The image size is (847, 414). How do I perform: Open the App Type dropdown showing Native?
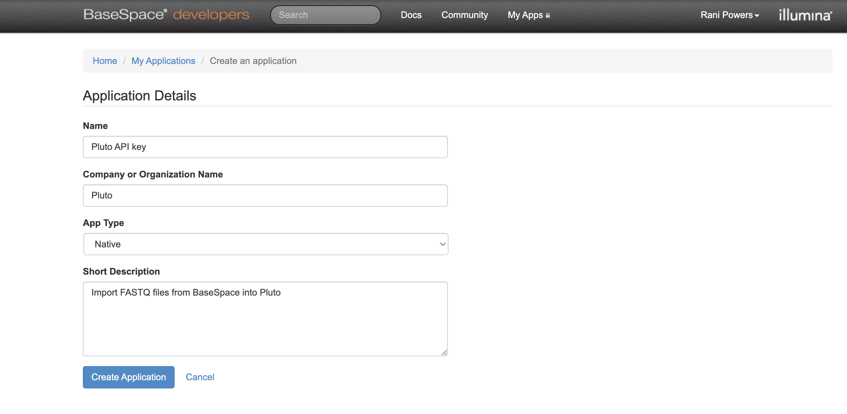click(266, 244)
